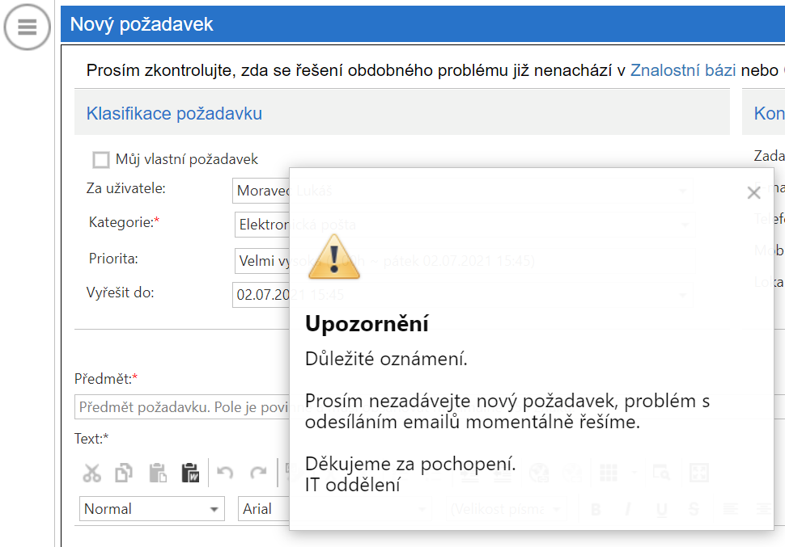This screenshot has width=785, height=547.
Task: Redo the last edit in editor
Action: pyautogui.click(x=258, y=473)
